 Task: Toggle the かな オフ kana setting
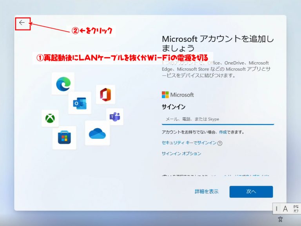(296, 209)
